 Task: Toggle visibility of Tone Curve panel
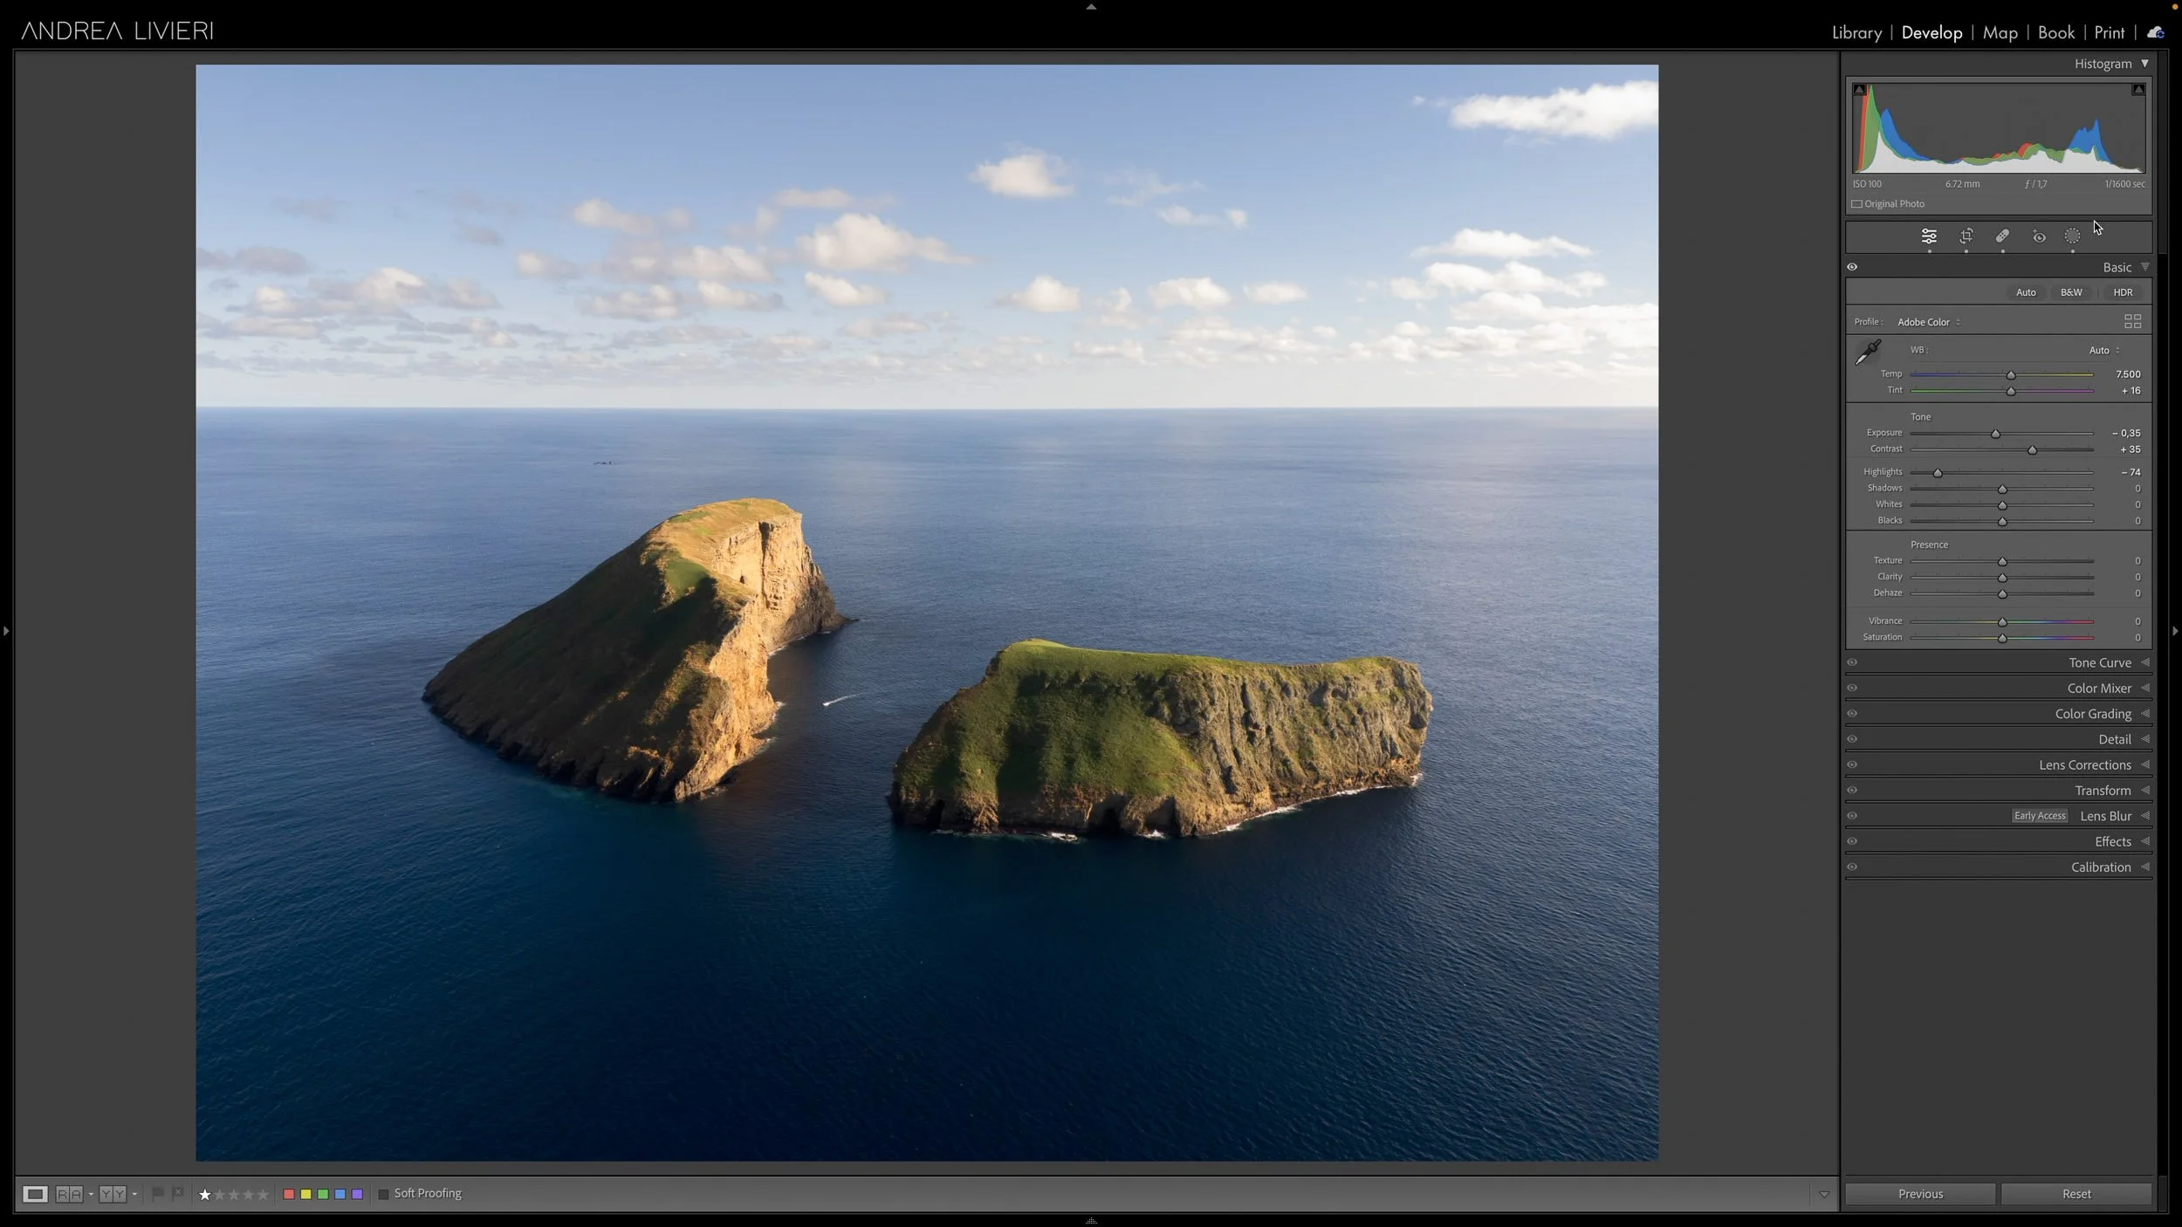tap(1852, 662)
